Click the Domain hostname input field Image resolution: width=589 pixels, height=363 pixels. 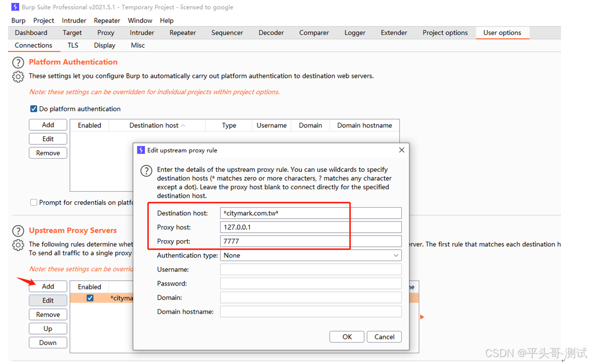(311, 312)
